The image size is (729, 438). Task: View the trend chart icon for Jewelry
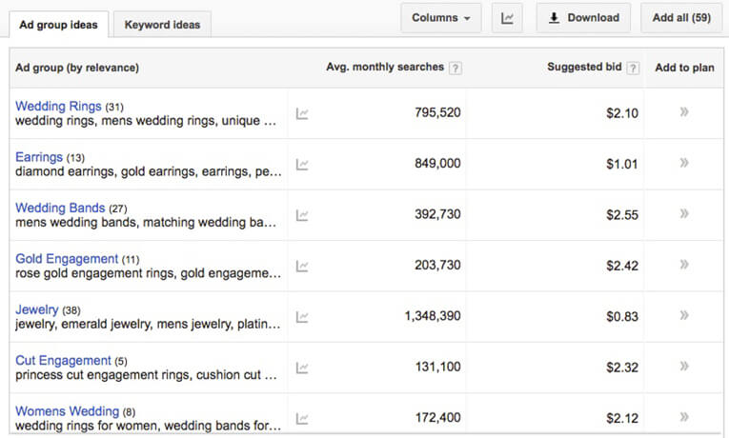pyautogui.click(x=302, y=317)
